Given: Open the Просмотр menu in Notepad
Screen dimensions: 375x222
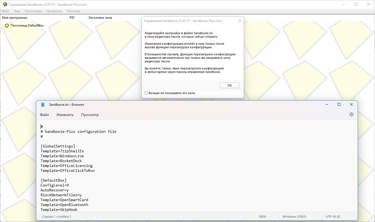Looking at the screenshot, I should 90,114.
